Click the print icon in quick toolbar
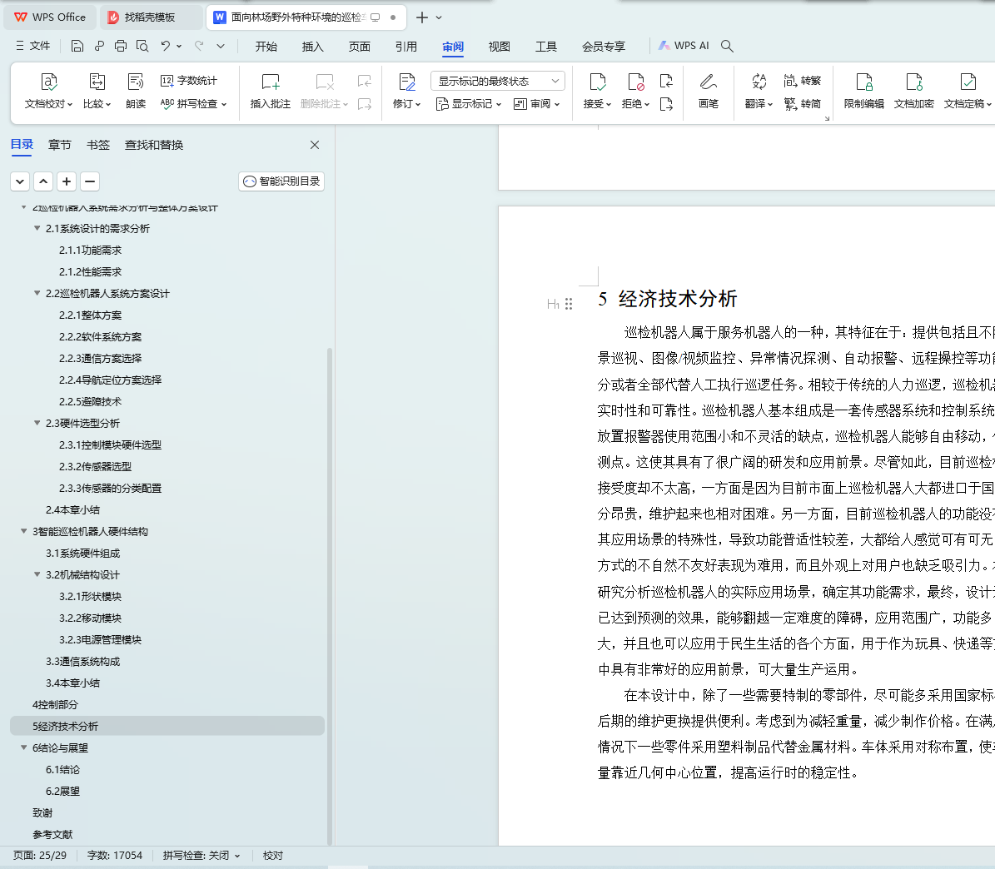 pos(121,46)
